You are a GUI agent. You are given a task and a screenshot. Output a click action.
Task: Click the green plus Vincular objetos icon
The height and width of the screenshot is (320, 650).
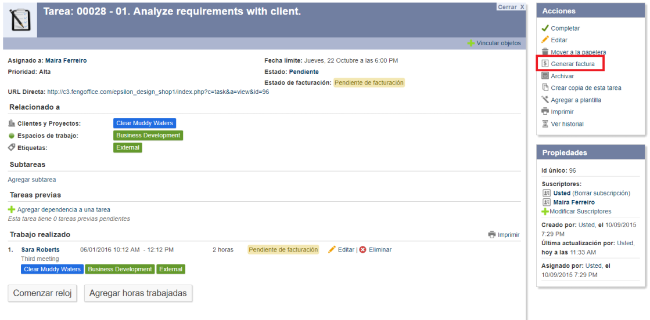tap(471, 43)
